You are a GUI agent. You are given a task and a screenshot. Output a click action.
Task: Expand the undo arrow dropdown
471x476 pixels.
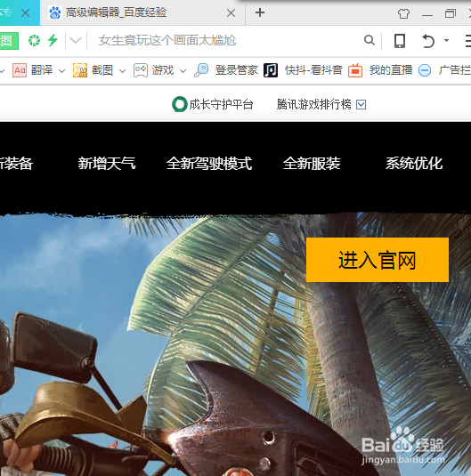pyautogui.click(x=446, y=40)
